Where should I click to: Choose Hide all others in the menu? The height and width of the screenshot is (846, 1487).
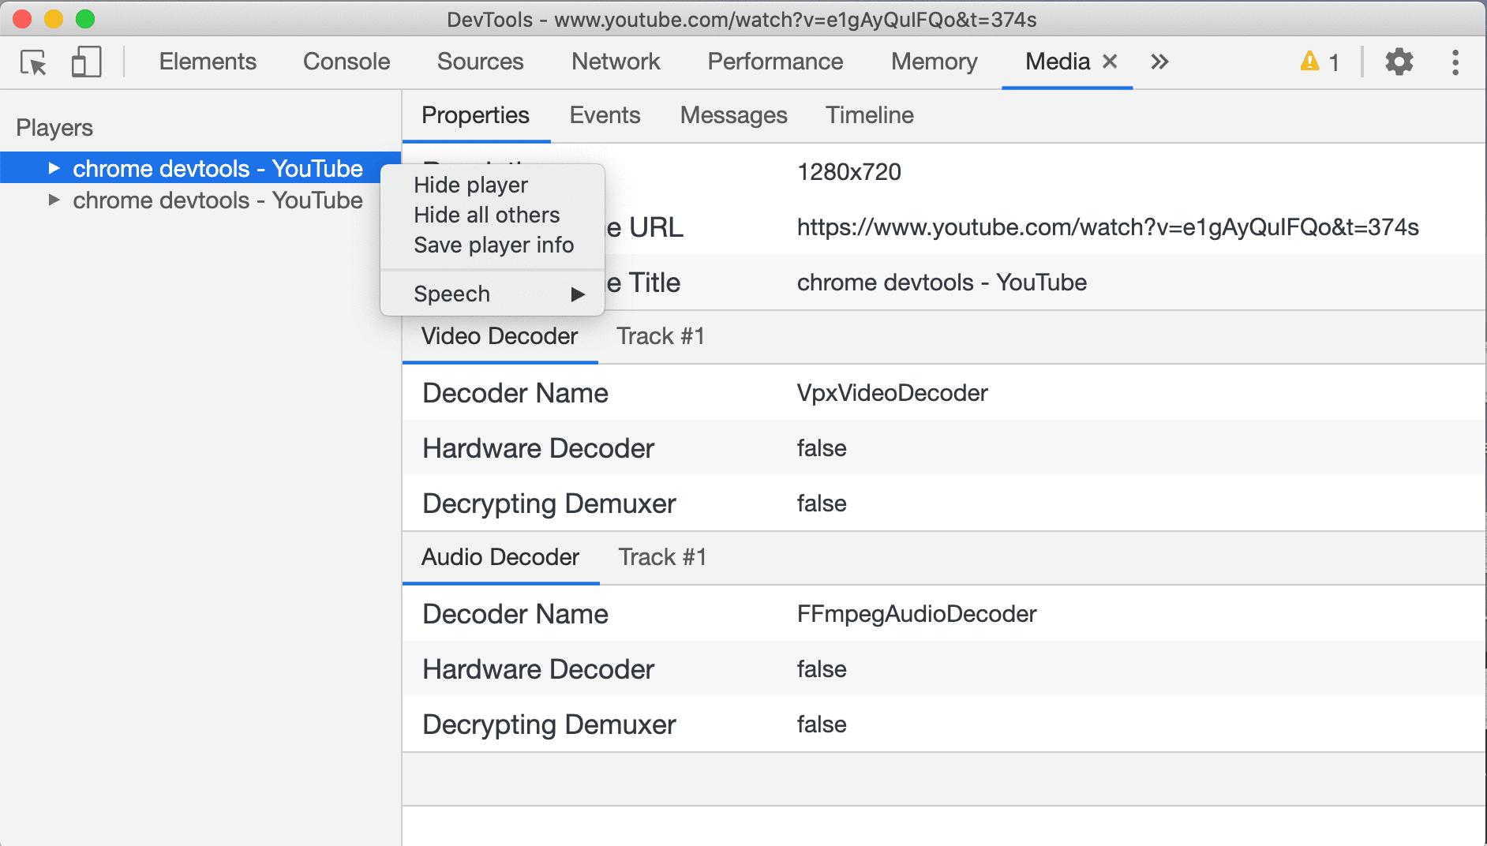coord(486,215)
